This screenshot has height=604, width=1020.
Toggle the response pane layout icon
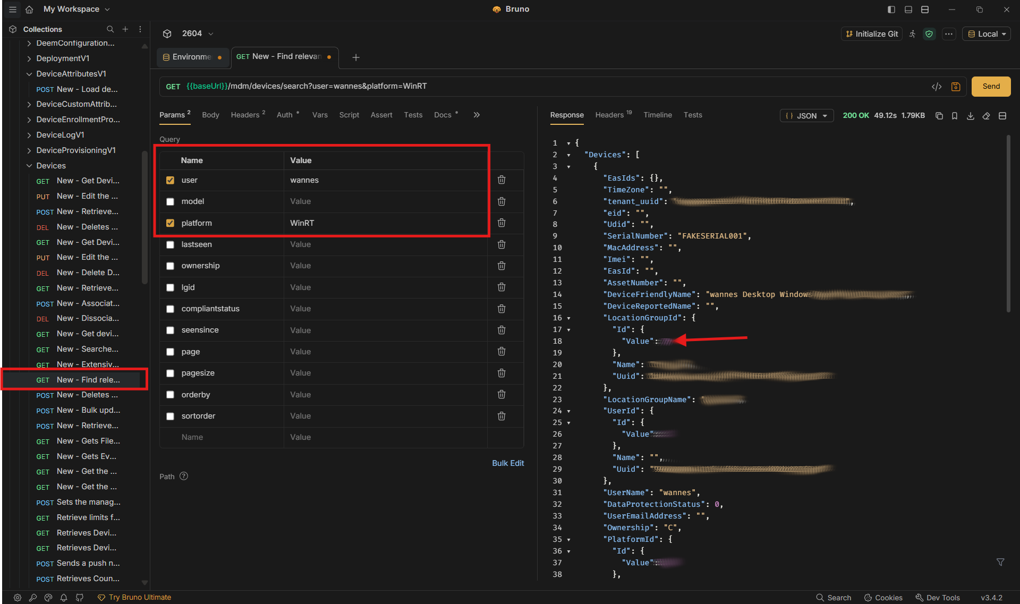pos(1002,116)
